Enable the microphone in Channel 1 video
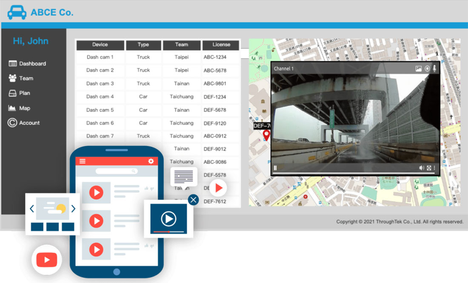Viewport: 468px width, 283px height. point(434,69)
